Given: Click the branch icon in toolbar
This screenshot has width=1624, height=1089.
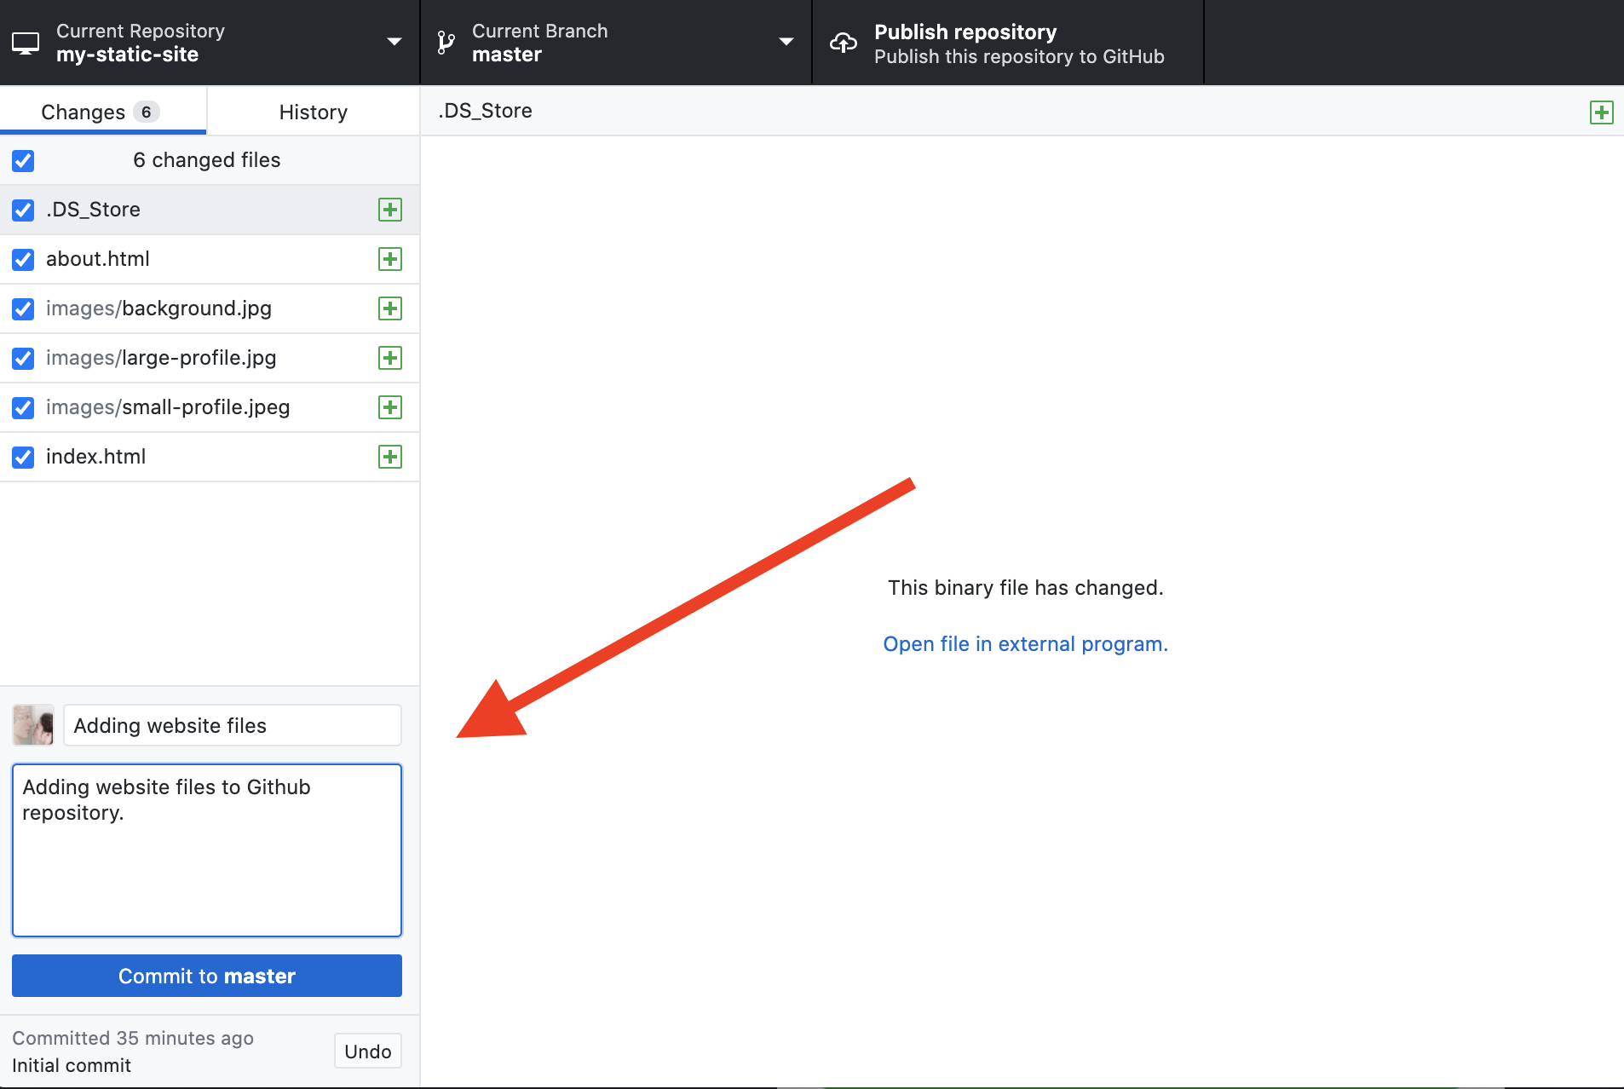Looking at the screenshot, I should 446,43.
